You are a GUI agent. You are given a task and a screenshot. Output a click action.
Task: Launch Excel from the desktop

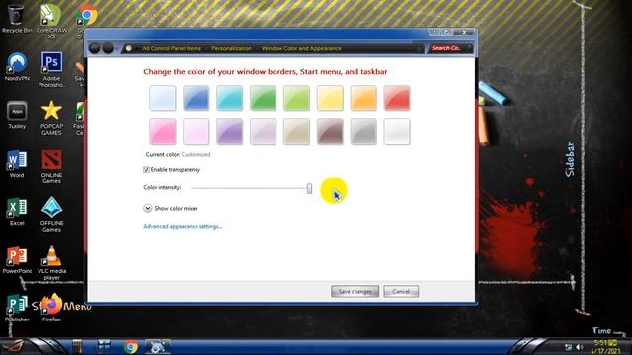pos(17,211)
